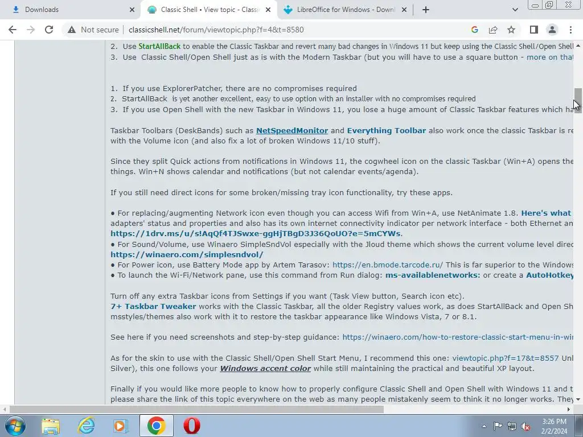Viewport: 583px width, 437px height.
Task: Reload the page with refresh icon
Action: pyautogui.click(x=49, y=30)
